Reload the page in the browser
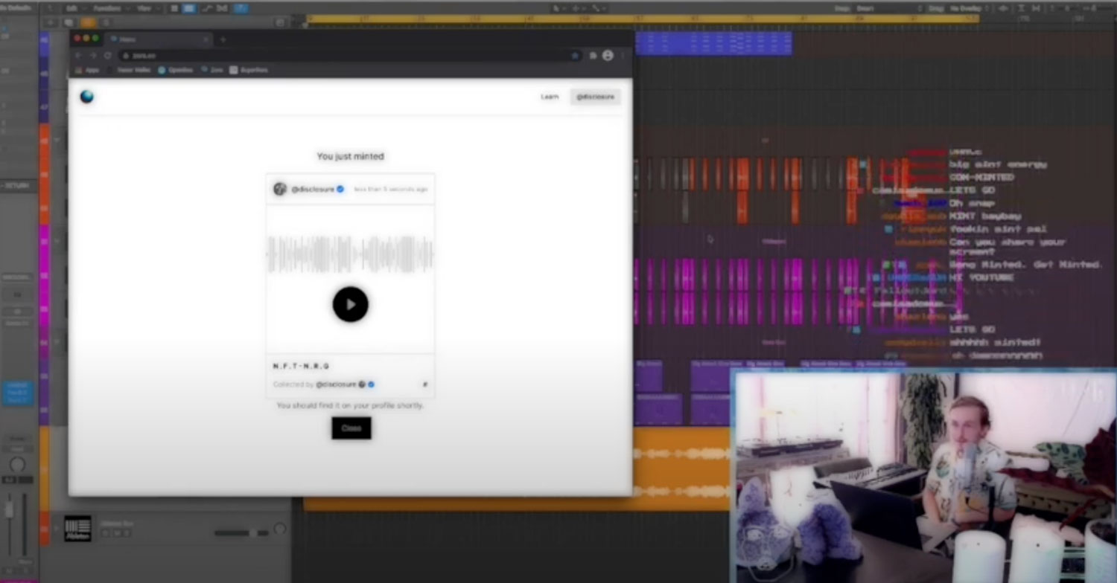 click(x=107, y=55)
